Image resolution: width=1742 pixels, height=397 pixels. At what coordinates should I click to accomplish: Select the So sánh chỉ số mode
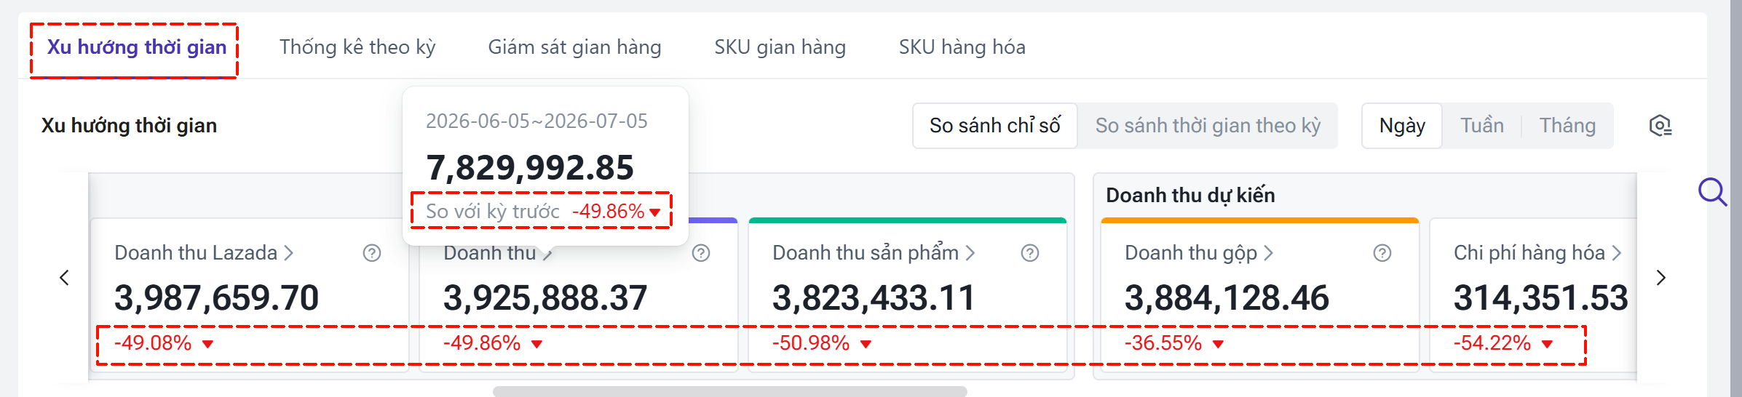pos(995,126)
